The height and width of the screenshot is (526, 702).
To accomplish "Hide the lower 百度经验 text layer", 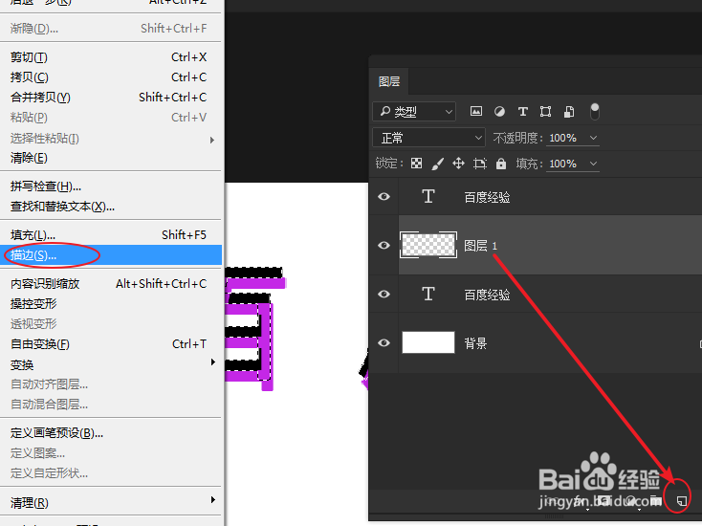I will tap(384, 295).
